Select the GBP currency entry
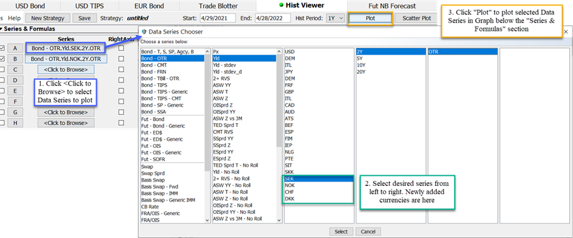The image size is (573, 238). click(319, 92)
